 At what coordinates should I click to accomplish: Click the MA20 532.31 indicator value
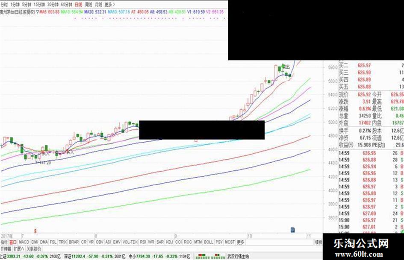coord(95,12)
